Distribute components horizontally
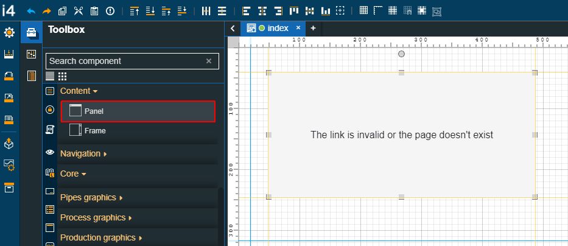The image size is (568, 246). [x=206, y=11]
